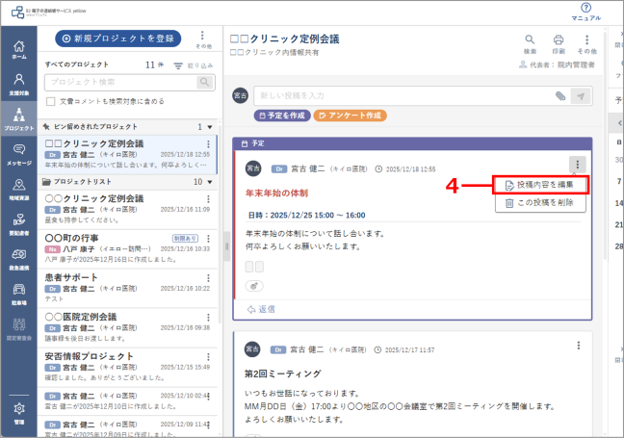624x438 pixels.
Task: Click 返信 reply link on the post
Action: point(261,309)
